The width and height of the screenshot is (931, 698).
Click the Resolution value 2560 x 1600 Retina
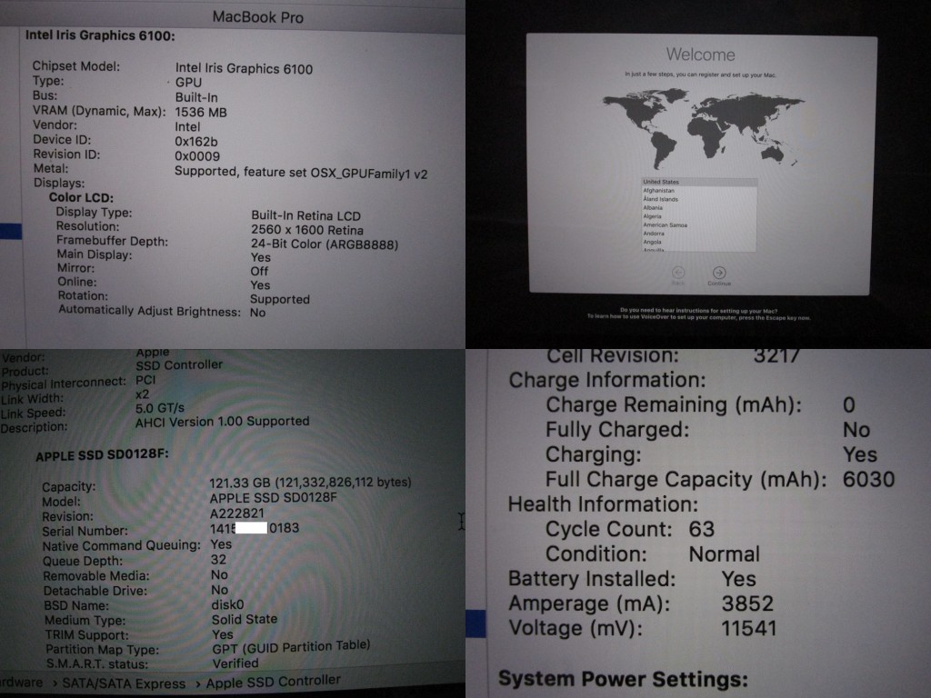(x=307, y=230)
